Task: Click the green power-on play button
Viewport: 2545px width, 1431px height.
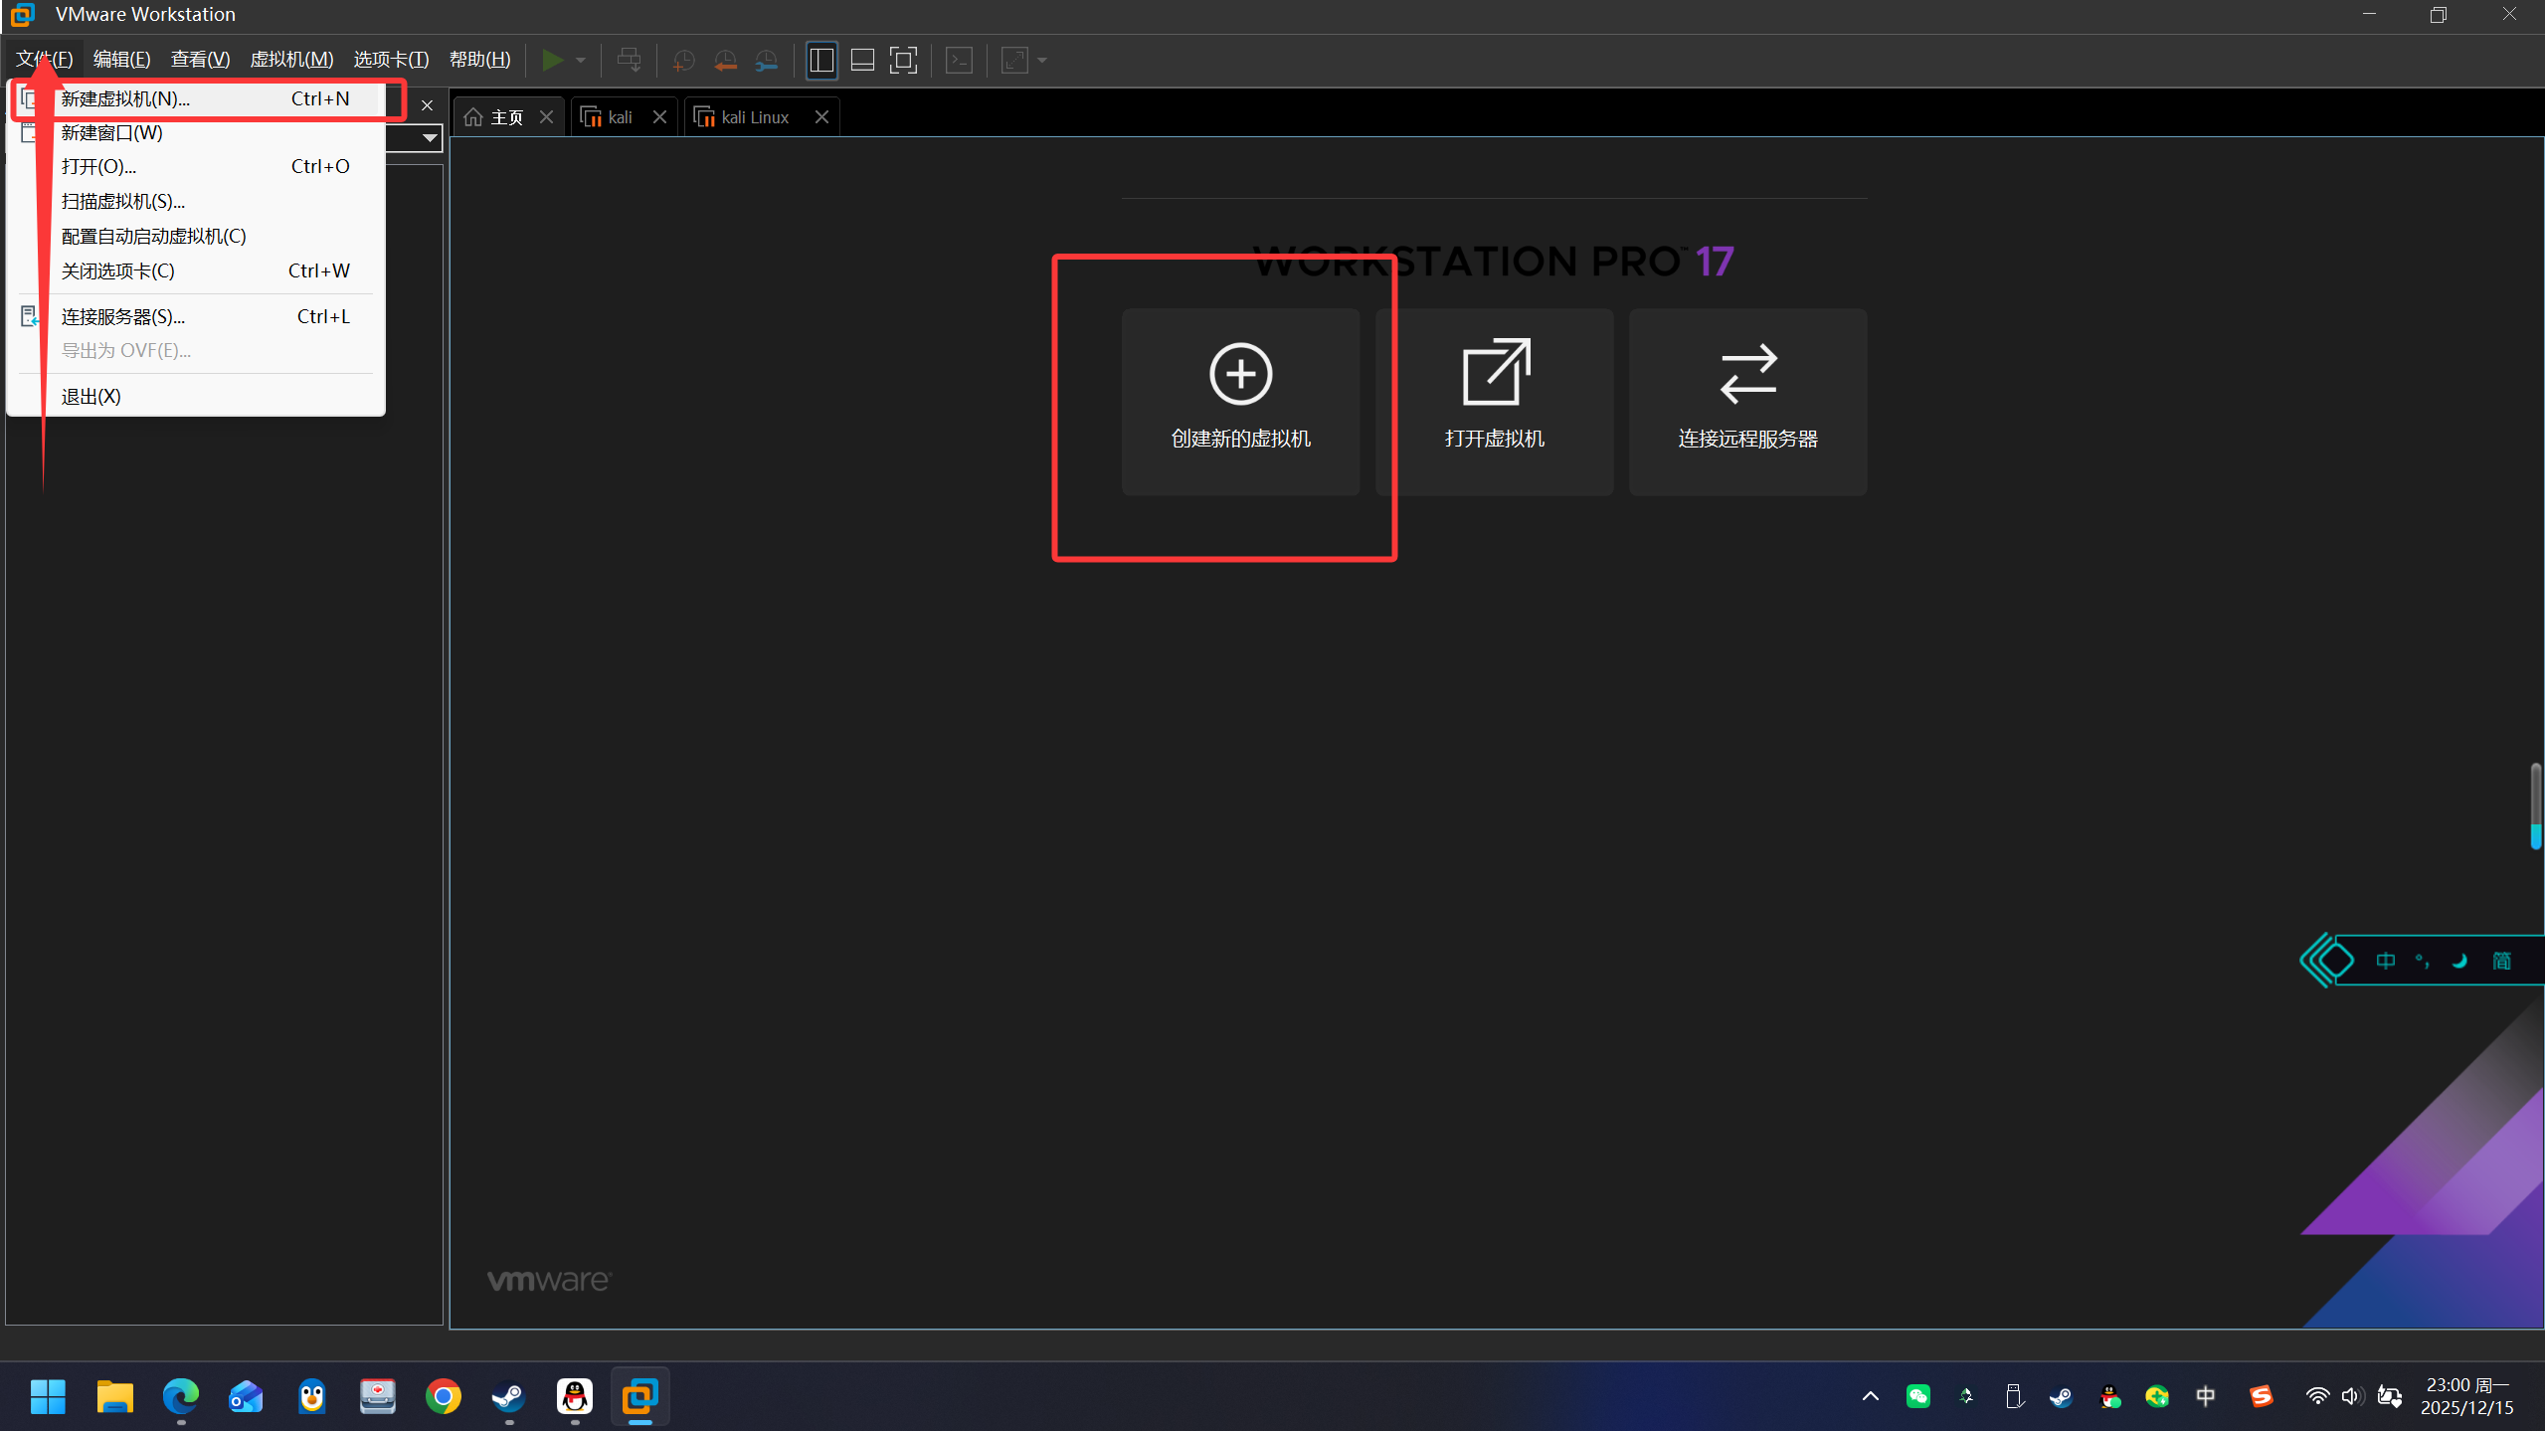Action: coord(551,61)
